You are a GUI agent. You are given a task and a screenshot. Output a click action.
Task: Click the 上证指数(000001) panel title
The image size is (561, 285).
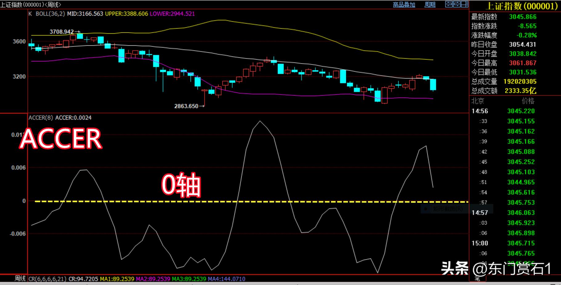pos(522,6)
